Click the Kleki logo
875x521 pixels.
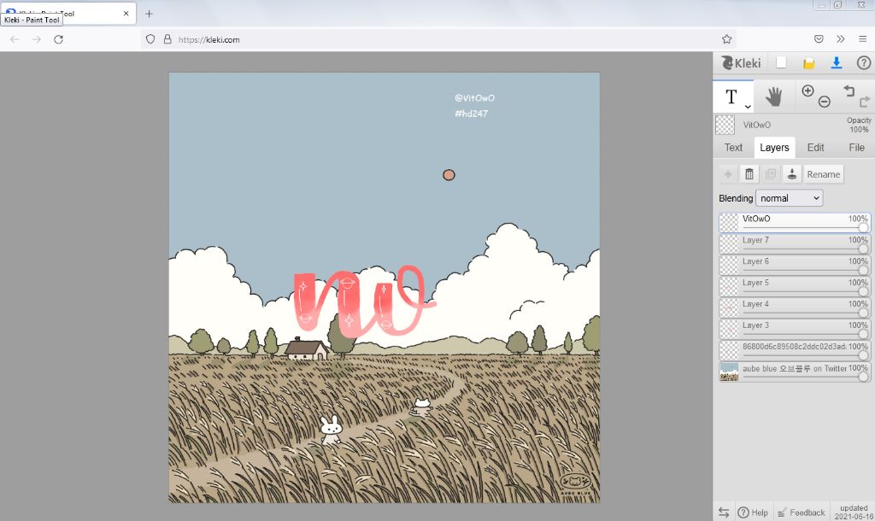(x=741, y=63)
